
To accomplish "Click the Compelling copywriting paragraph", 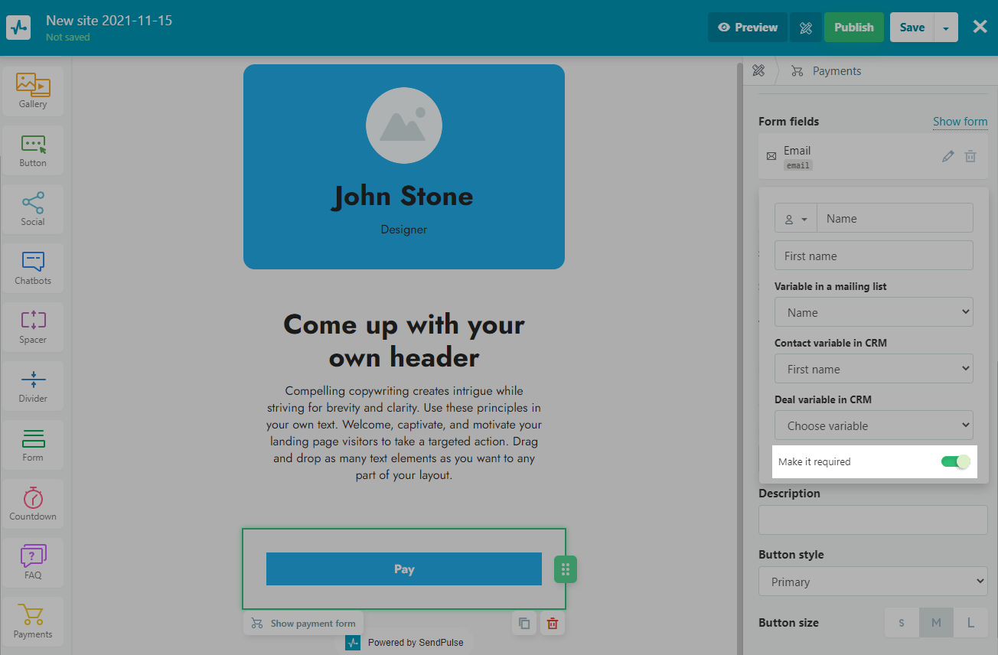I will click(404, 432).
